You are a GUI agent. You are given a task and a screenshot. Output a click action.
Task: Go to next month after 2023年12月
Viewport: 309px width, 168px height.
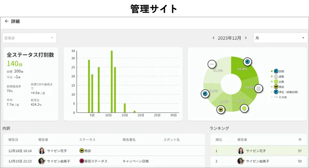(246, 38)
